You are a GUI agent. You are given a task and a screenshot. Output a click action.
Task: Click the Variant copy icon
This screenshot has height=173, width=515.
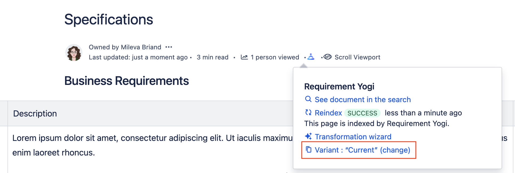point(308,150)
